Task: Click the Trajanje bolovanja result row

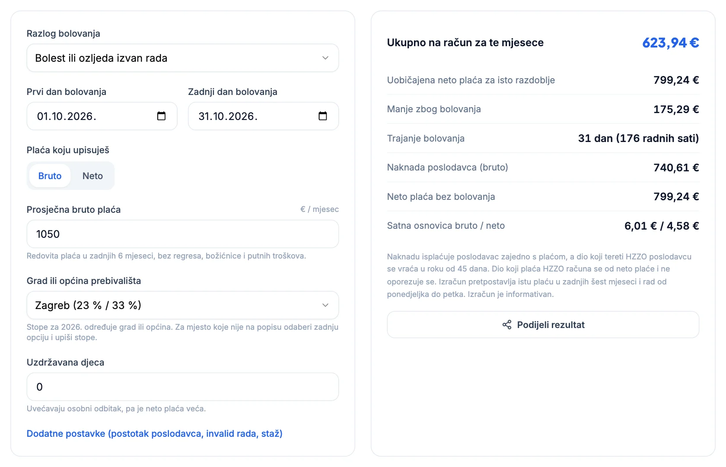Action: click(x=543, y=138)
